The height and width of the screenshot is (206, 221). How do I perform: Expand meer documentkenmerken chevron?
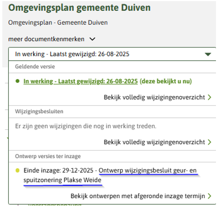[92, 39]
